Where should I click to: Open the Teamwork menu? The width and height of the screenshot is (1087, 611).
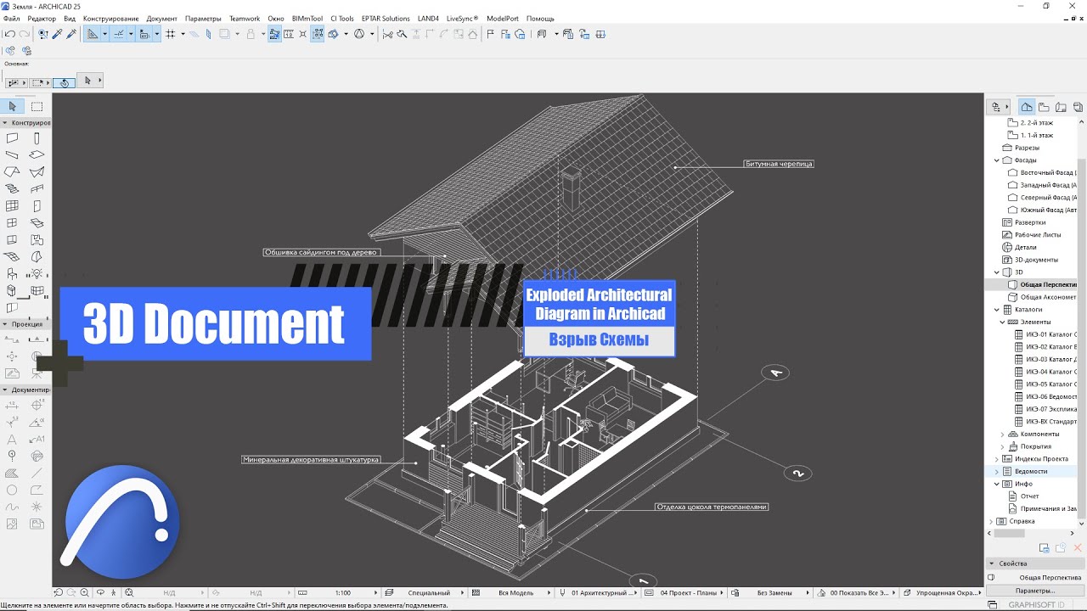click(x=245, y=19)
